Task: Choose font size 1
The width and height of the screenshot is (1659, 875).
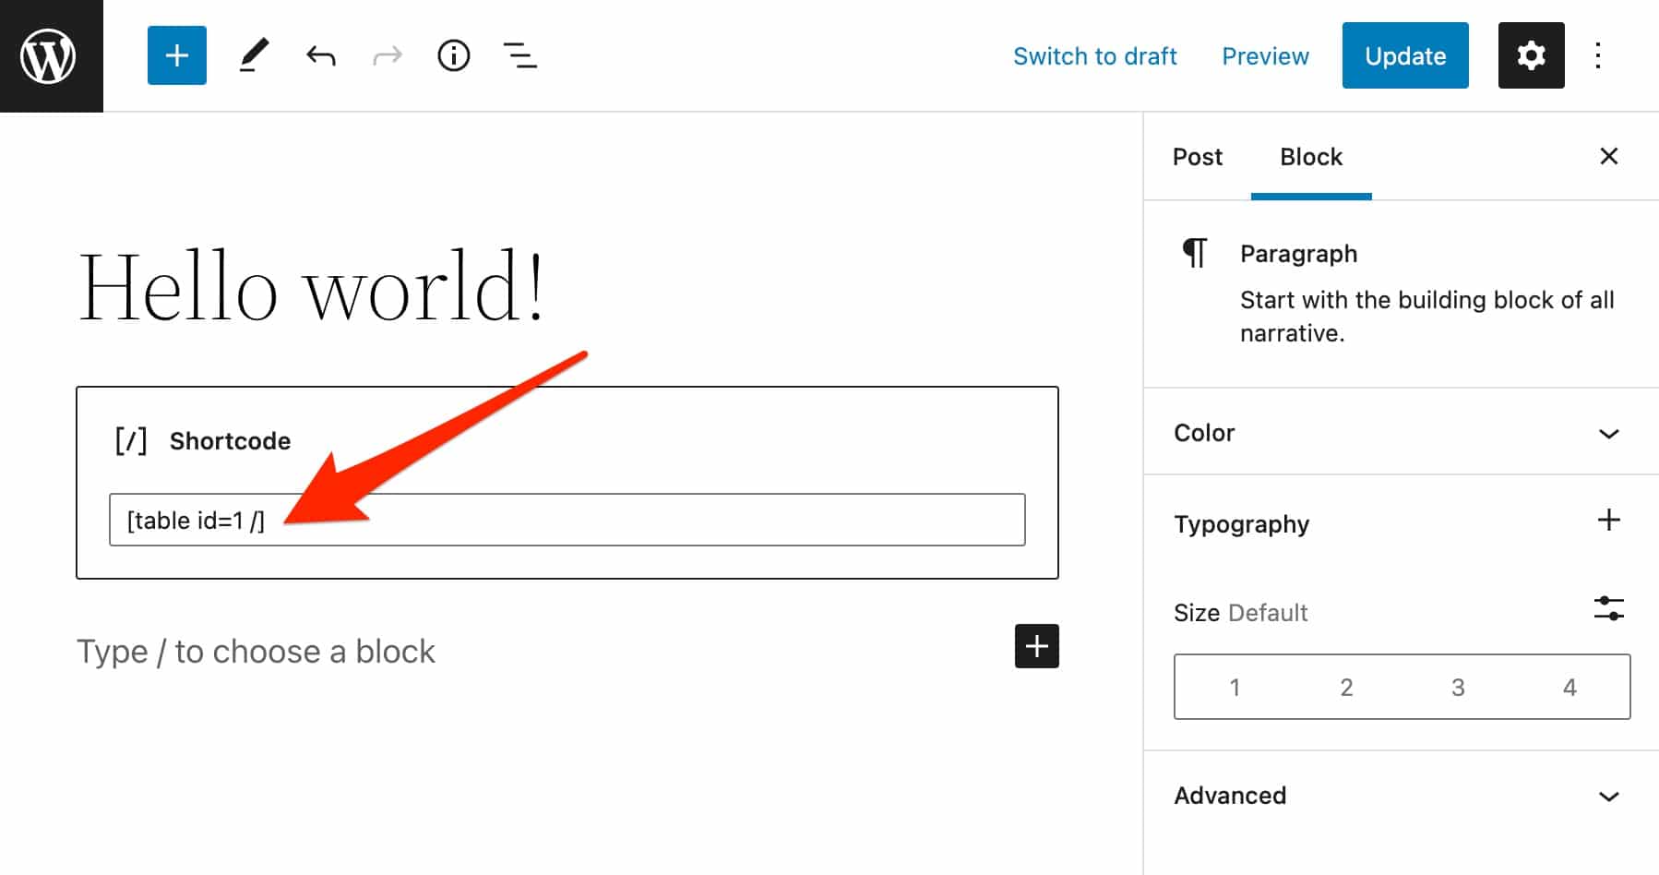Action: pos(1234,687)
